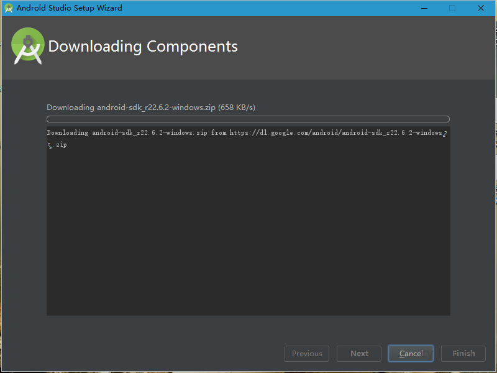Click the small Android Studio title bar icon
The width and height of the screenshot is (497, 373).
pos(9,8)
